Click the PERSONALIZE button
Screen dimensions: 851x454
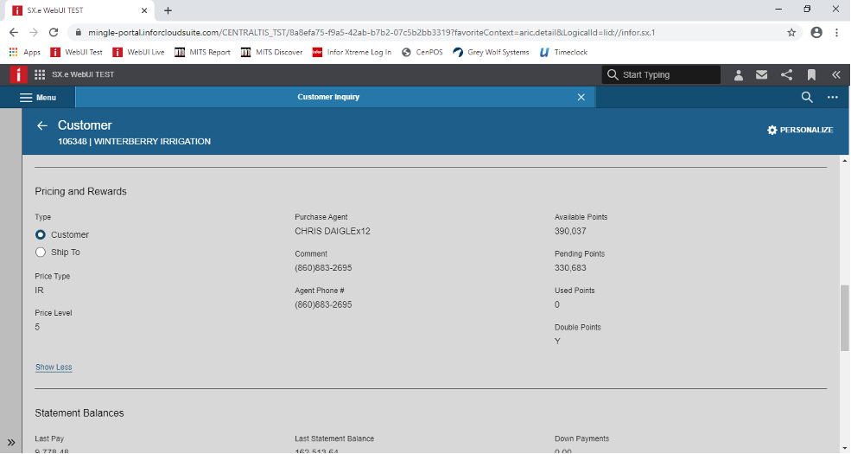pyautogui.click(x=800, y=130)
